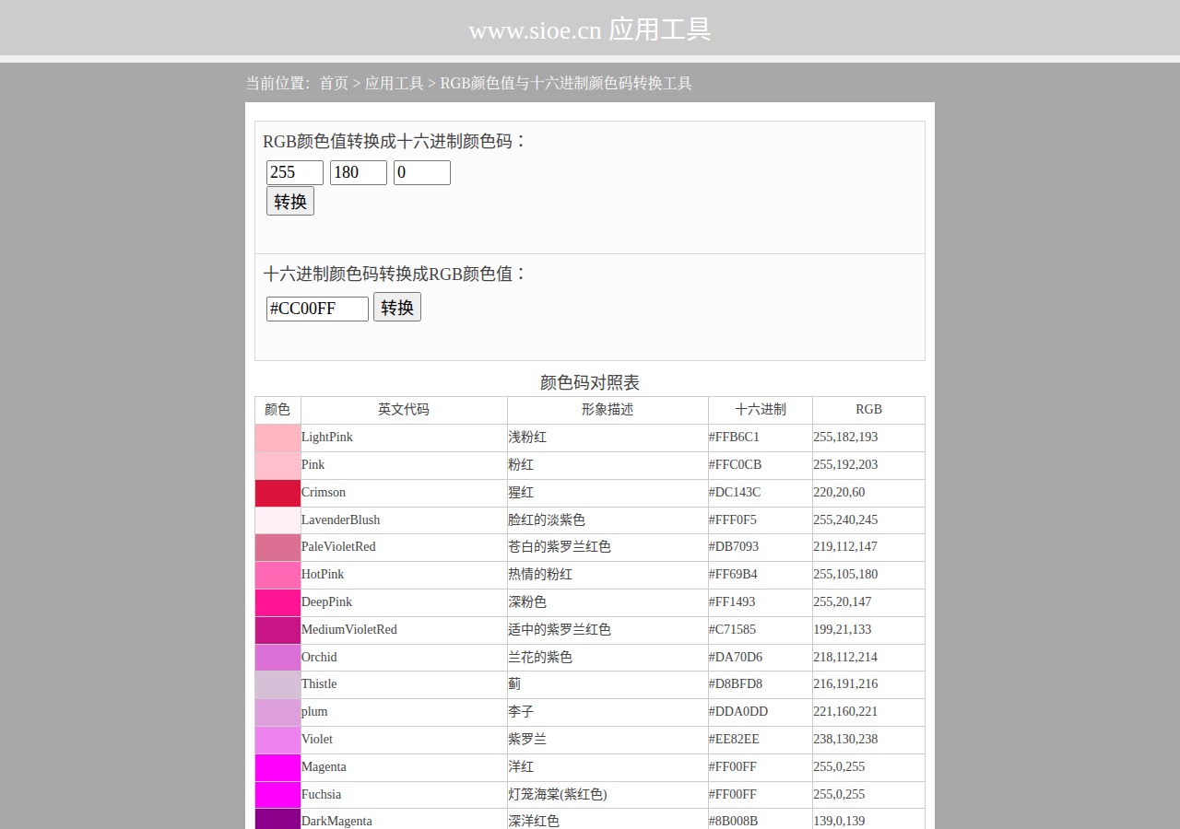Click the www.sioe.cn 应用工具 header title
This screenshot has width=1180, height=829.
[x=590, y=29]
